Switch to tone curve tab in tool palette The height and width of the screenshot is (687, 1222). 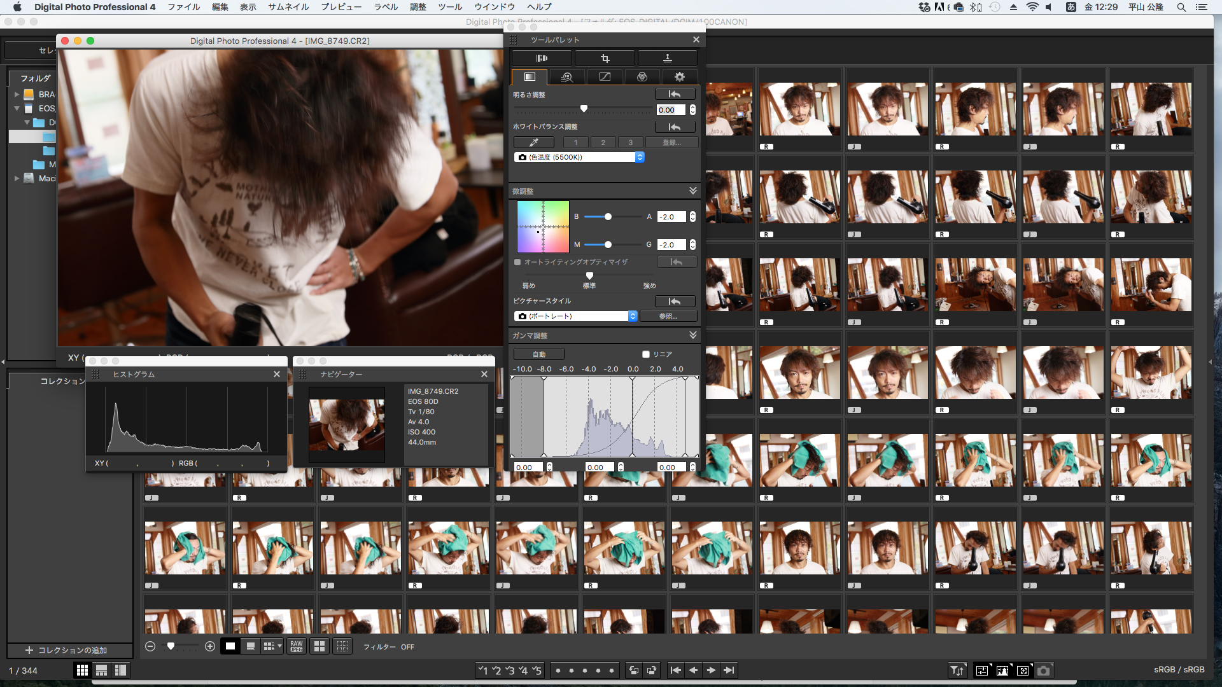pyautogui.click(x=605, y=76)
